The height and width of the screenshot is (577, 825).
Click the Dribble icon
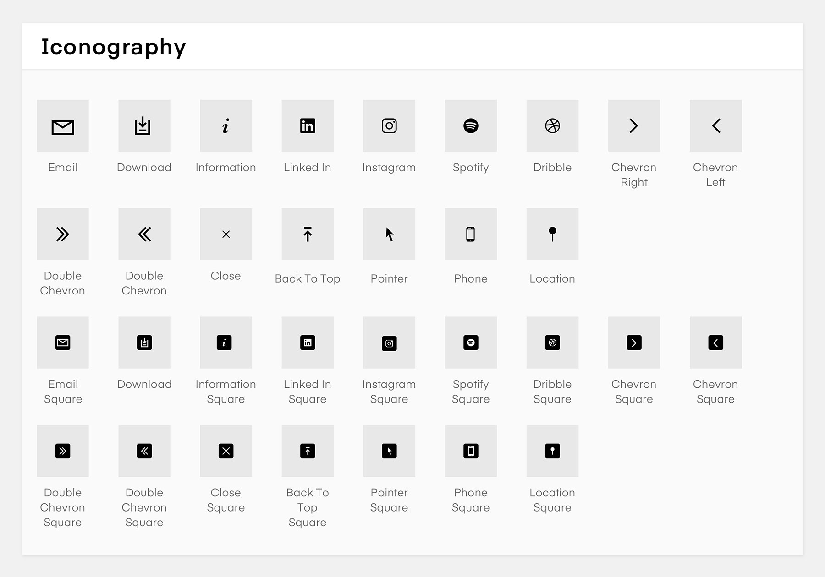552,126
